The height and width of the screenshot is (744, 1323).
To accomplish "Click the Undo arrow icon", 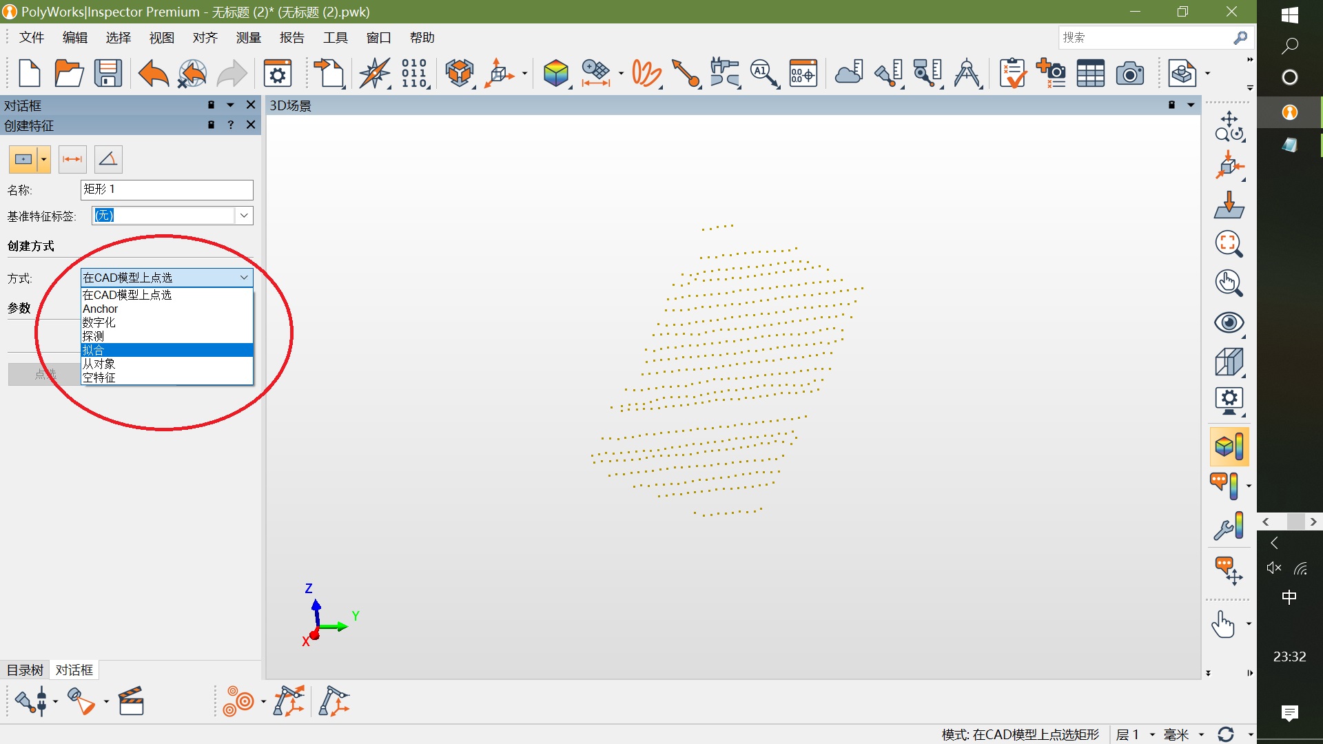I will click(153, 73).
